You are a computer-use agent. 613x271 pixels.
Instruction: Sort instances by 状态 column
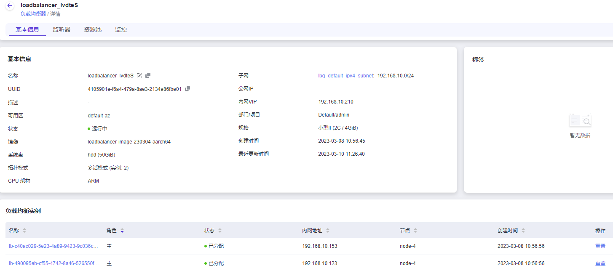[x=220, y=231]
